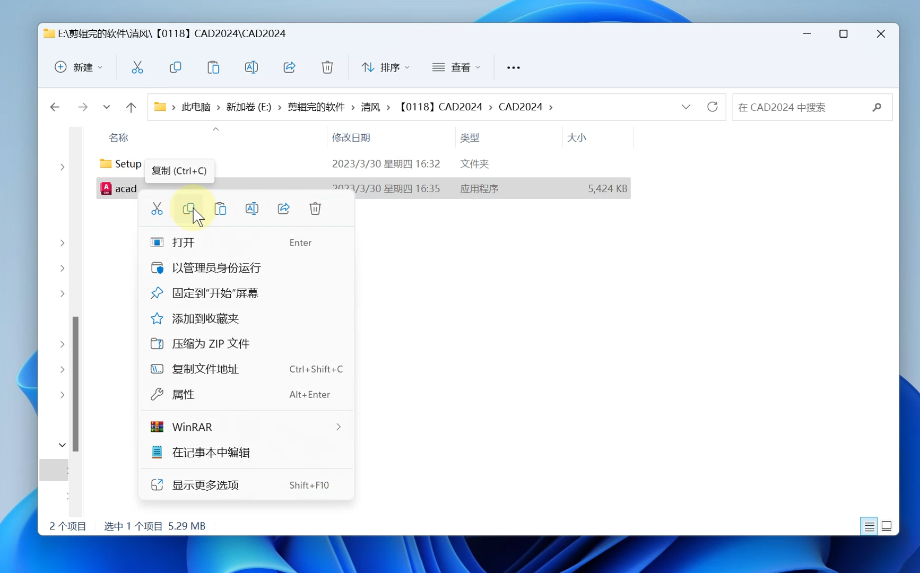Image resolution: width=920 pixels, height=573 pixels.
Task: Select 在记事本中编辑 menu entry
Action: point(247,453)
